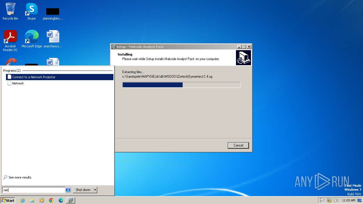Close the Setup - Malcode Analyst Pack window

tap(249, 47)
